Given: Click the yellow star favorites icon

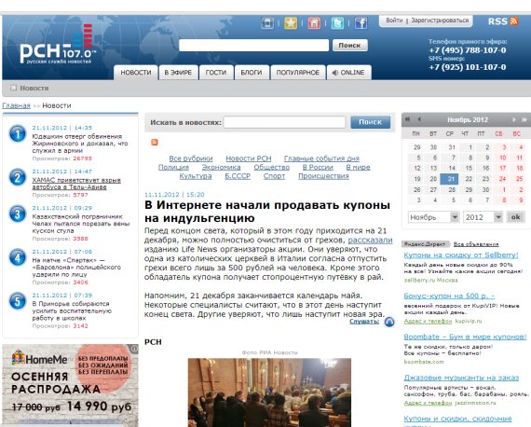Looking at the screenshot, I should (x=291, y=23).
